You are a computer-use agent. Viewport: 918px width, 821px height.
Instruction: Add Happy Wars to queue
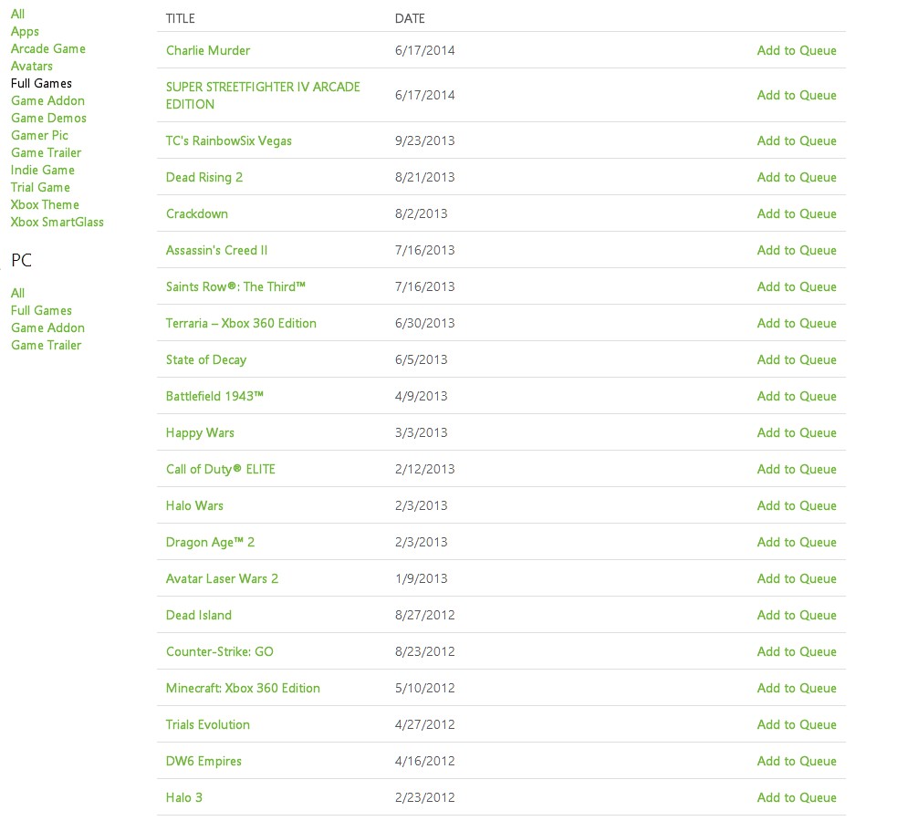coord(797,433)
